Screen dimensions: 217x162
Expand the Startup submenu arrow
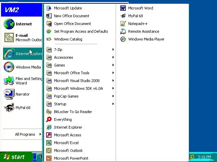[113, 104]
